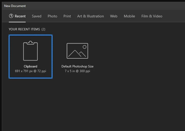
Task: Select the Art & Illustration tab
Action: tap(90, 16)
